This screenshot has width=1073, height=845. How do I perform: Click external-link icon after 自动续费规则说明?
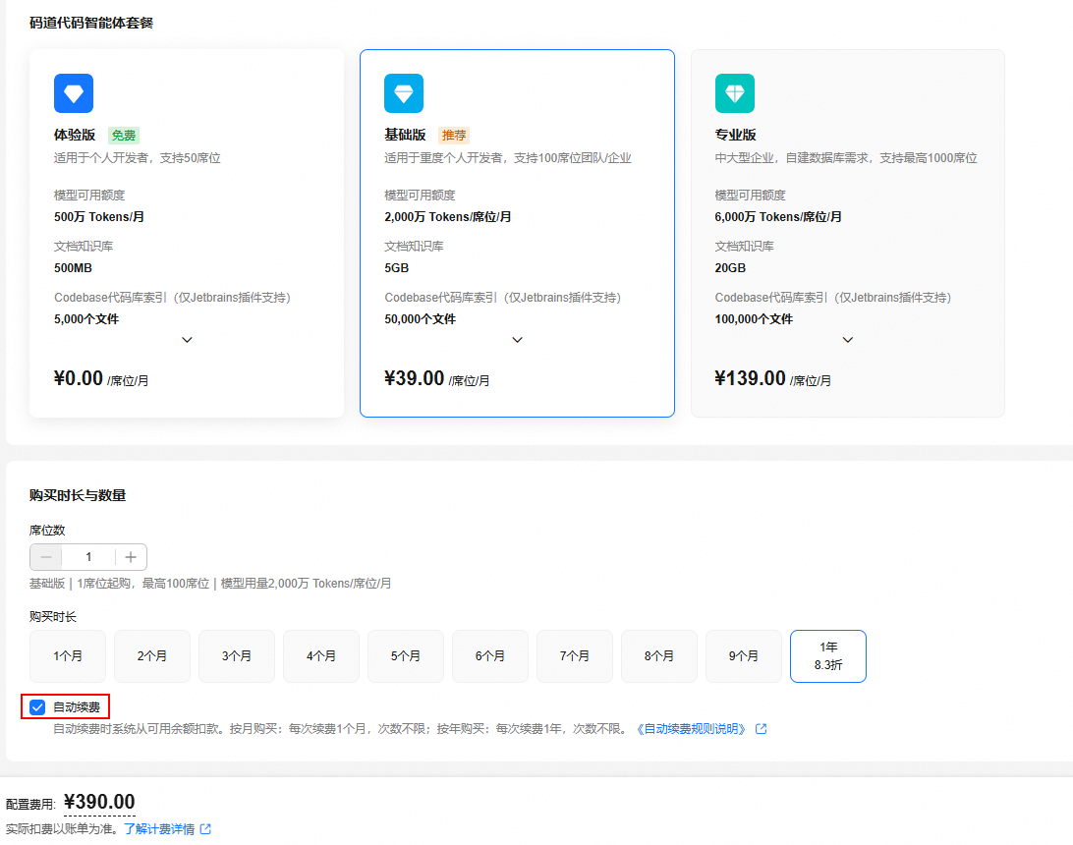[x=761, y=729]
